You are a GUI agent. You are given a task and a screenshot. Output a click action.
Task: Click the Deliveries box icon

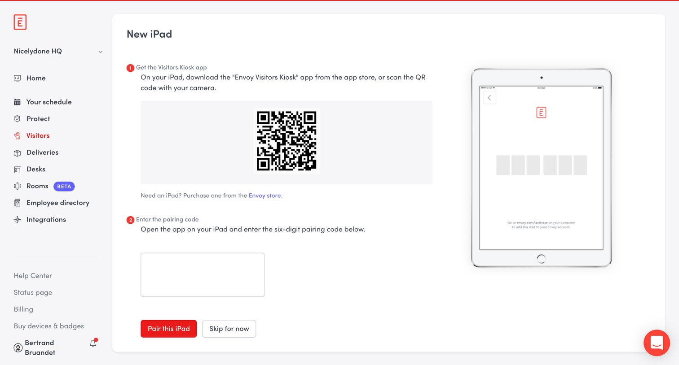coord(17,153)
